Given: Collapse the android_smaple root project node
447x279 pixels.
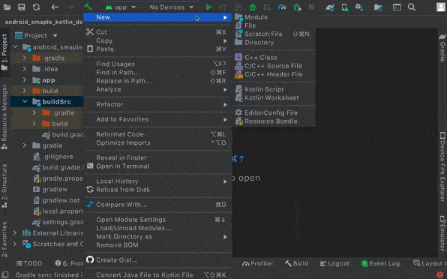Looking at the screenshot, I should [16, 46].
